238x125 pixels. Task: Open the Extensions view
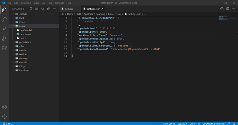pos(4,48)
